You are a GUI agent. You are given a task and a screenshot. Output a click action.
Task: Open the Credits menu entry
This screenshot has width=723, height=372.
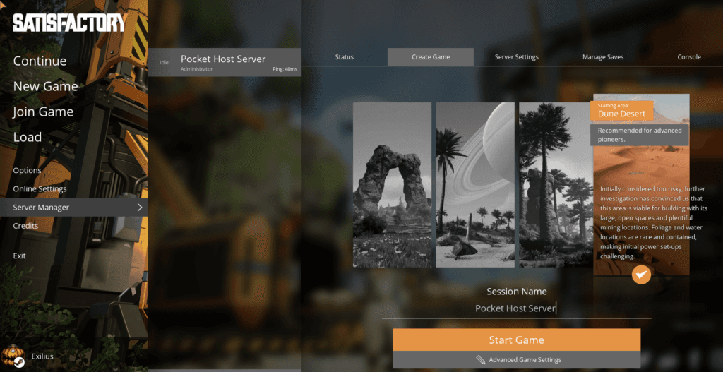coord(25,226)
